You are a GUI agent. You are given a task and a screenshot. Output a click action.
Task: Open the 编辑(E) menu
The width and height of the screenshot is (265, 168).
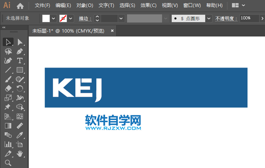point(63,5)
